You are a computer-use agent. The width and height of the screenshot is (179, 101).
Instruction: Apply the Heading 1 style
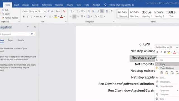[147, 14]
